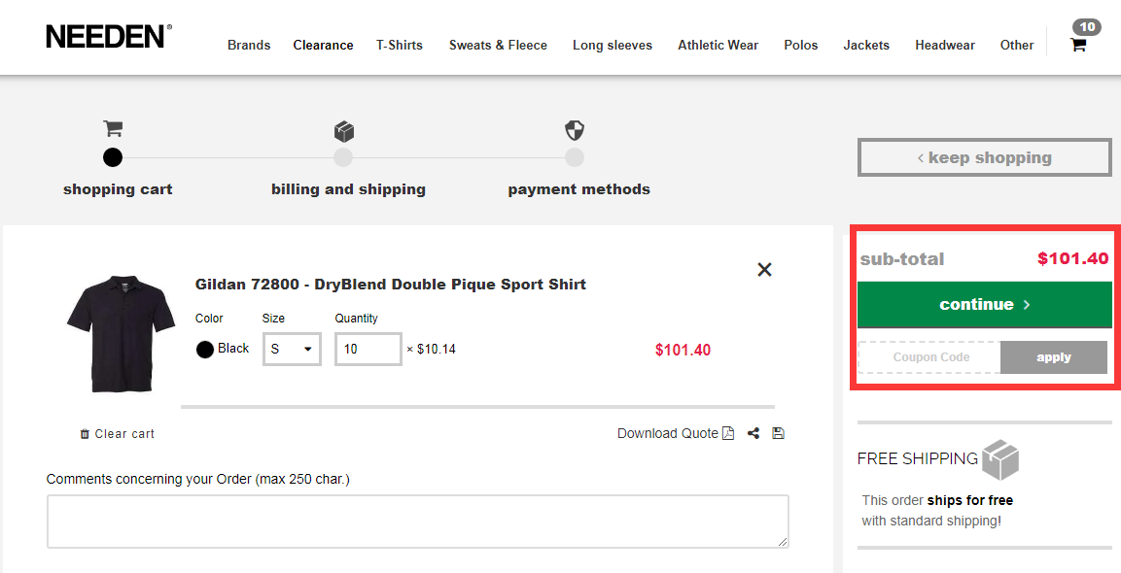Apply the entered coupon code

(1053, 356)
